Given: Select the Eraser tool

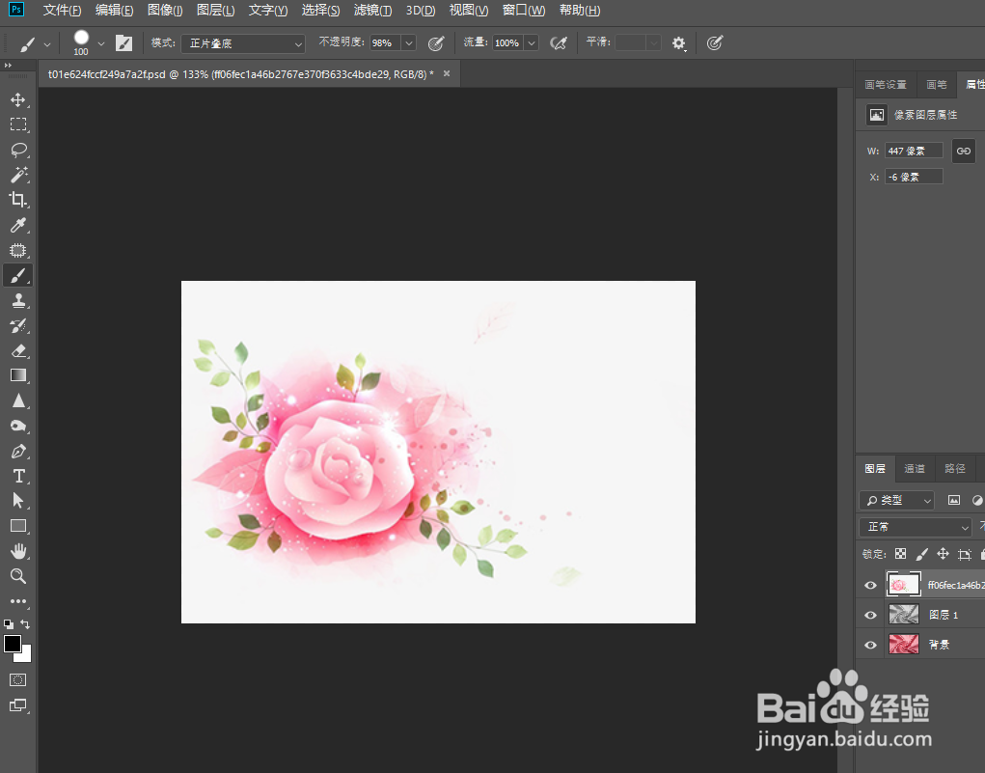Looking at the screenshot, I should 18,350.
